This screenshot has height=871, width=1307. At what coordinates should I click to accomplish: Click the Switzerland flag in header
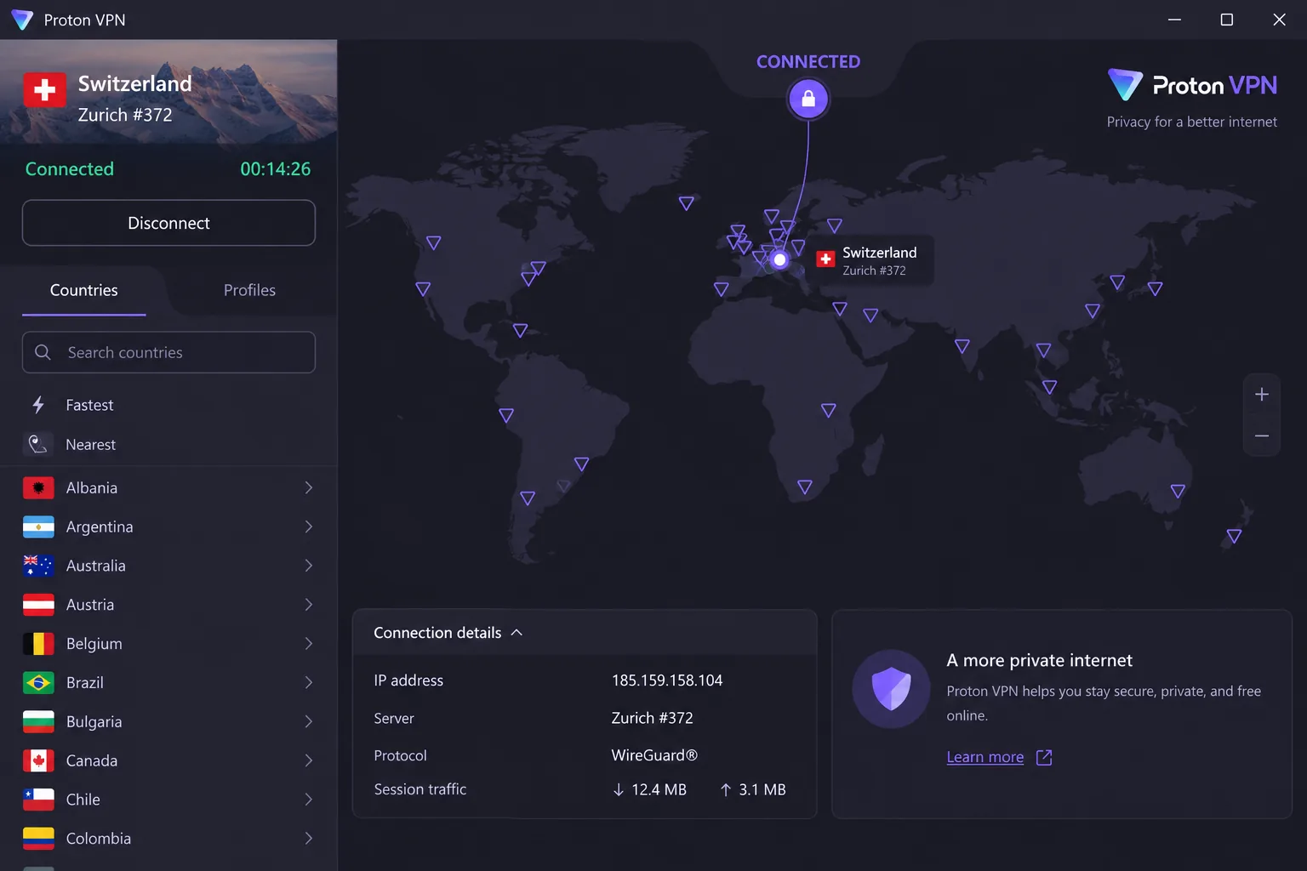(x=45, y=89)
